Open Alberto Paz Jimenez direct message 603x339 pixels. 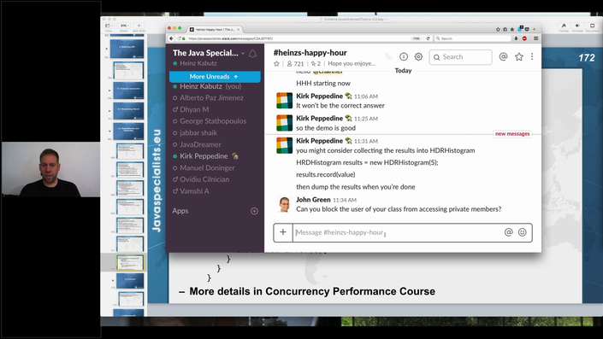pos(211,98)
